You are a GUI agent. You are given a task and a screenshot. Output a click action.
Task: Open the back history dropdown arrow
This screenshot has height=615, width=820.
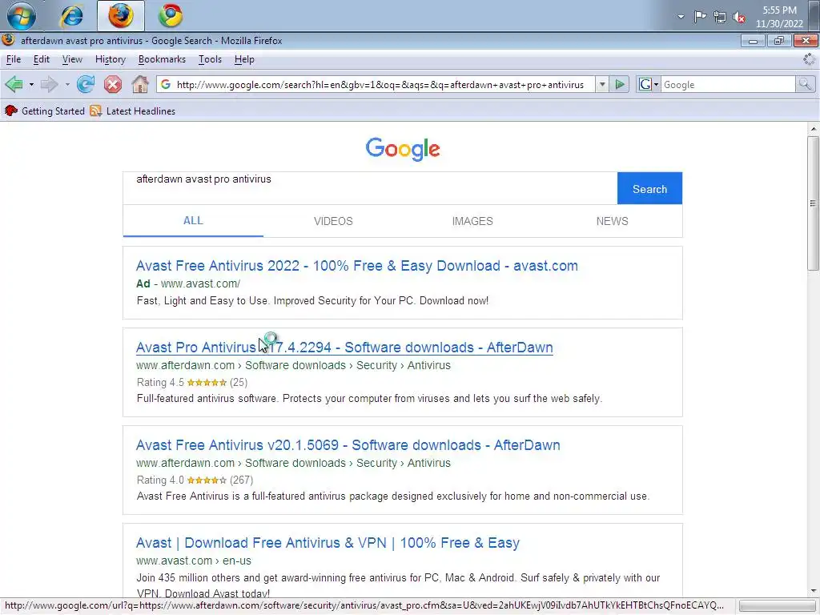(x=31, y=84)
